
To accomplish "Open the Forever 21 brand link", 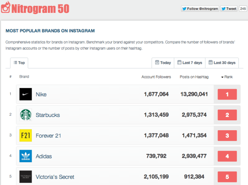I will pyautogui.click(x=48, y=136).
